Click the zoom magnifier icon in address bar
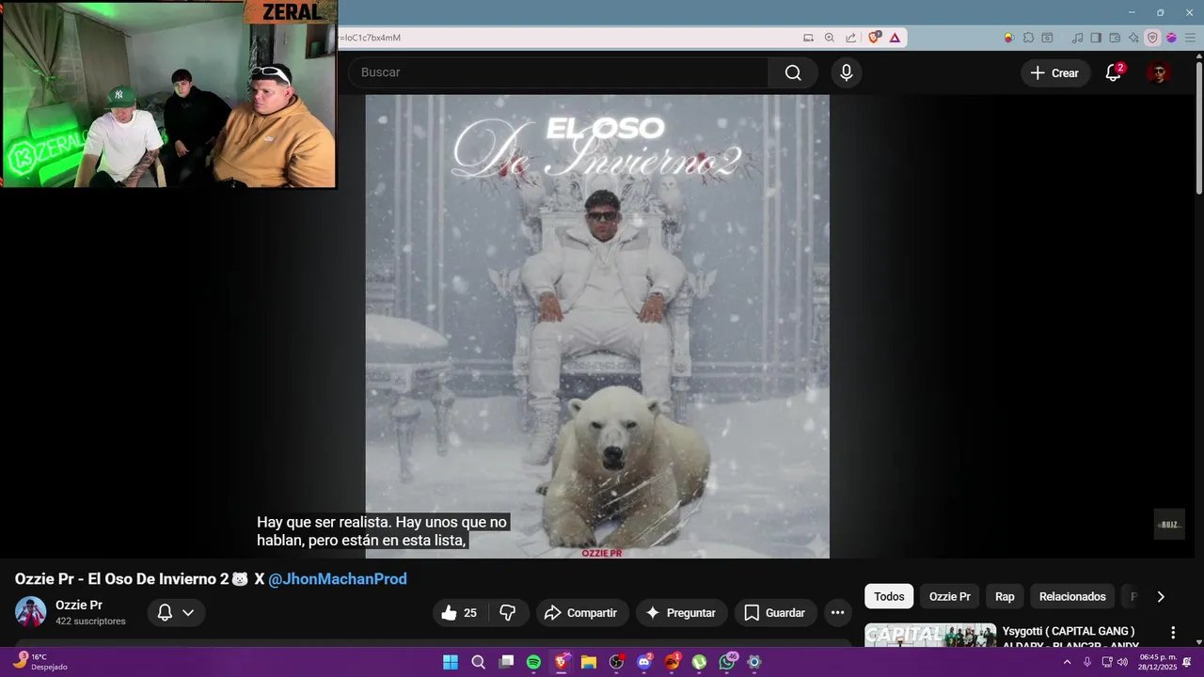Screen dimensions: 1204x677 pos(830,38)
